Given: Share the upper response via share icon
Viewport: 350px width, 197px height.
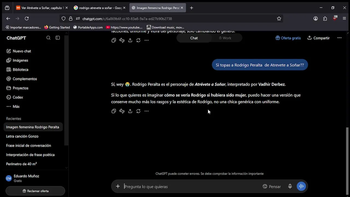Looking at the screenshot, I should 130,40.
